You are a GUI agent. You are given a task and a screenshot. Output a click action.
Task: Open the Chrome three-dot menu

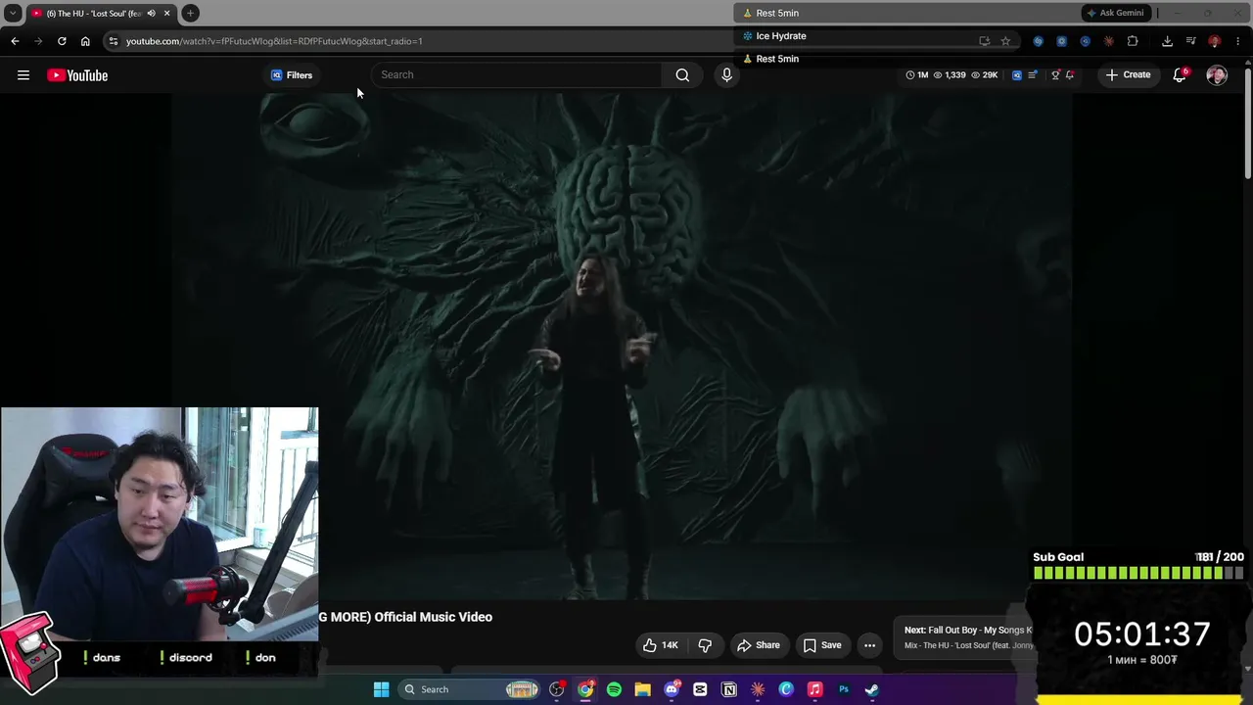(1237, 41)
